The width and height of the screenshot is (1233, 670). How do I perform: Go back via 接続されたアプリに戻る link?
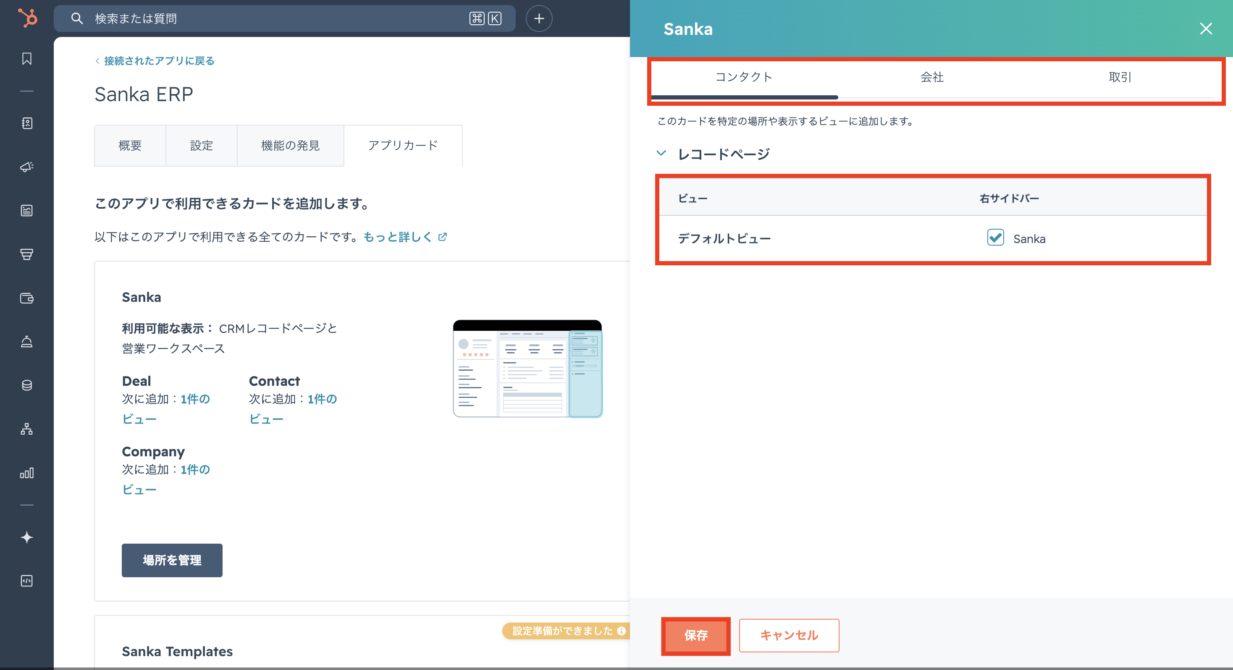(x=158, y=61)
